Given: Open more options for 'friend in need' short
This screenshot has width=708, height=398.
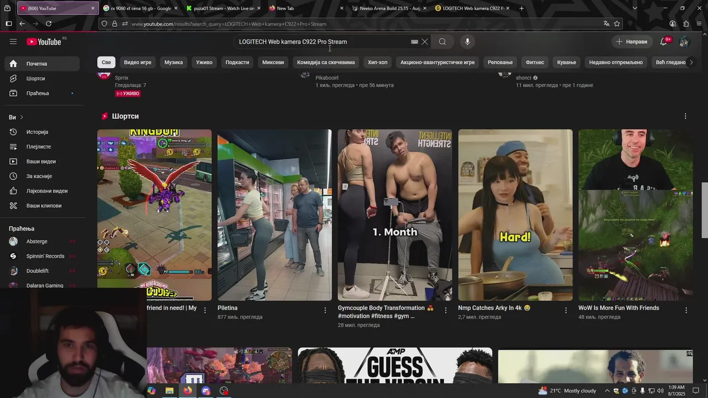Looking at the screenshot, I should [205, 310].
